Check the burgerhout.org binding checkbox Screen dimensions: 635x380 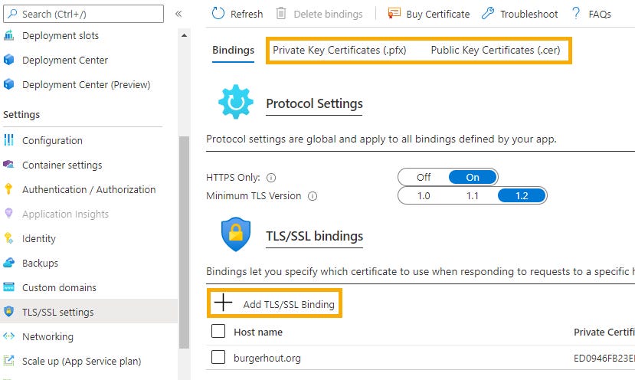[x=218, y=357]
